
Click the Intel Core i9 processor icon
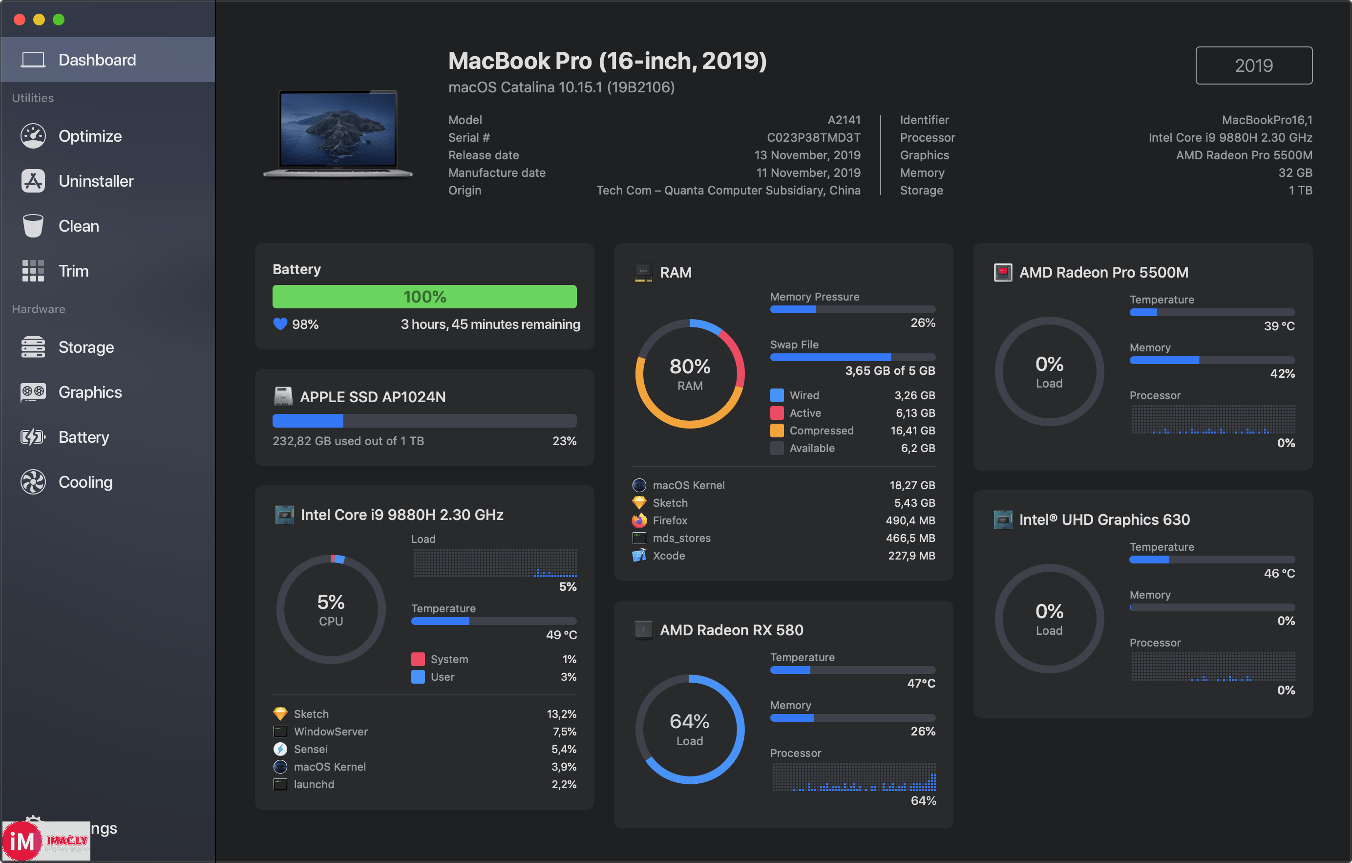(284, 515)
